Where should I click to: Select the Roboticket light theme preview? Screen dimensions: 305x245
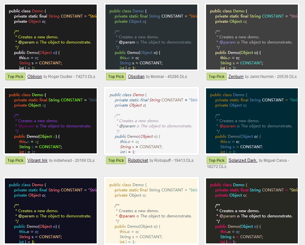[x=151, y=121]
